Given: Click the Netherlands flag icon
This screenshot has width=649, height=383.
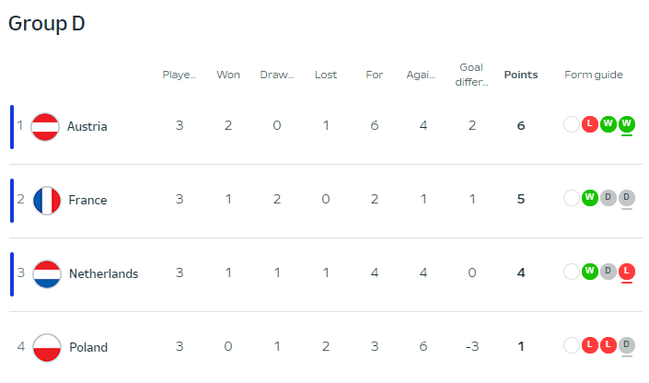Looking at the screenshot, I should click(47, 274).
